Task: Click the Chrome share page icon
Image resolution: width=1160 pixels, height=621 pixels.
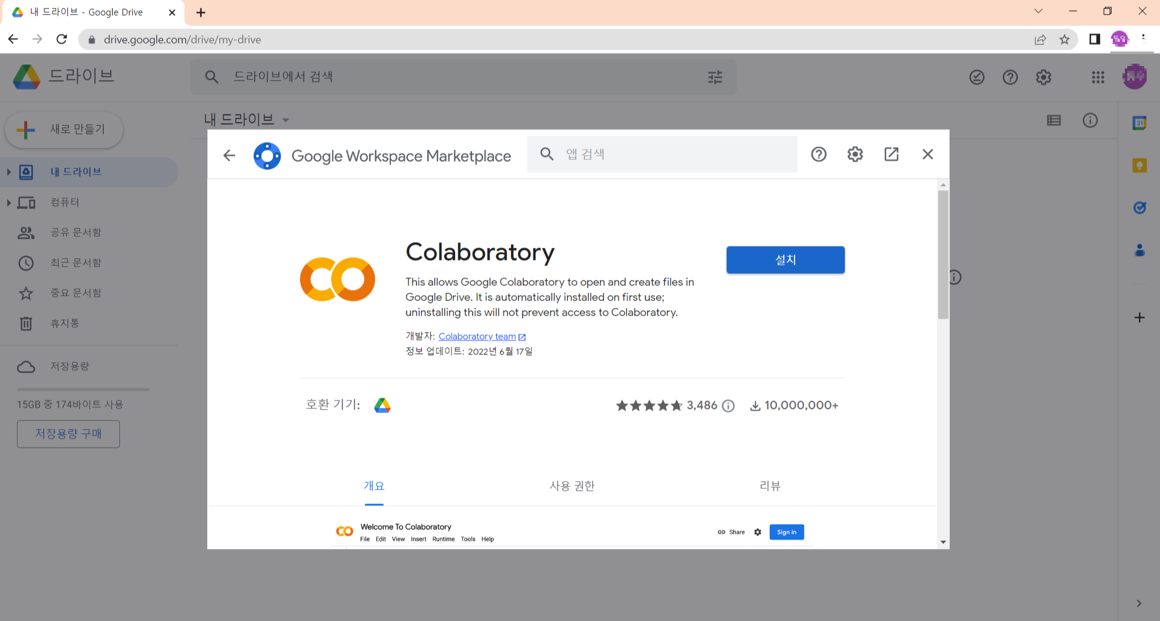Action: pos(1040,39)
